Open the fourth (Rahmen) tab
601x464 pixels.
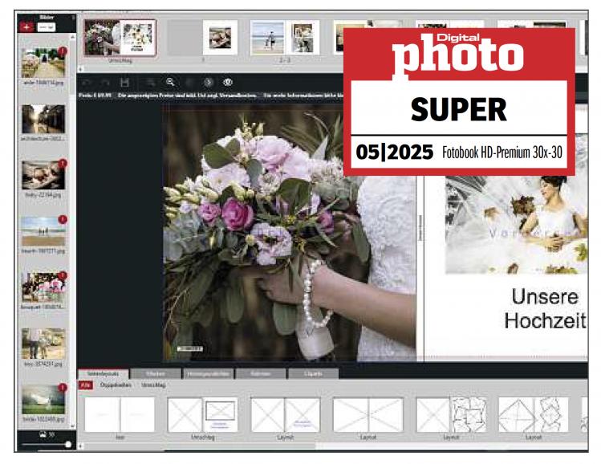click(x=261, y=373)
